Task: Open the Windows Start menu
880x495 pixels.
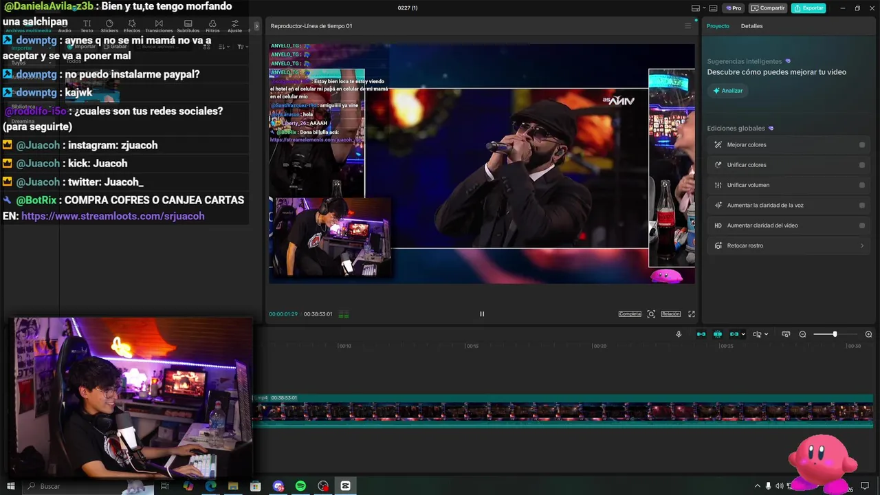Action: click(11, 486)
